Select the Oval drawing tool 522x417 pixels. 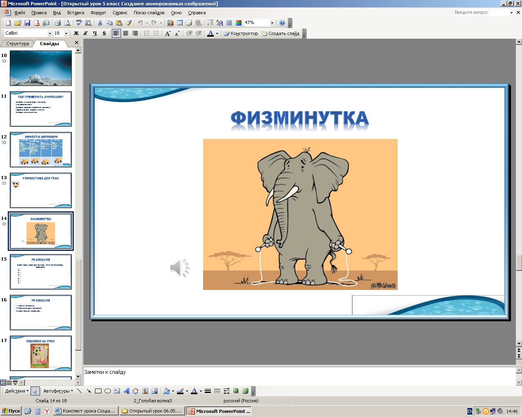click(108, 391)
